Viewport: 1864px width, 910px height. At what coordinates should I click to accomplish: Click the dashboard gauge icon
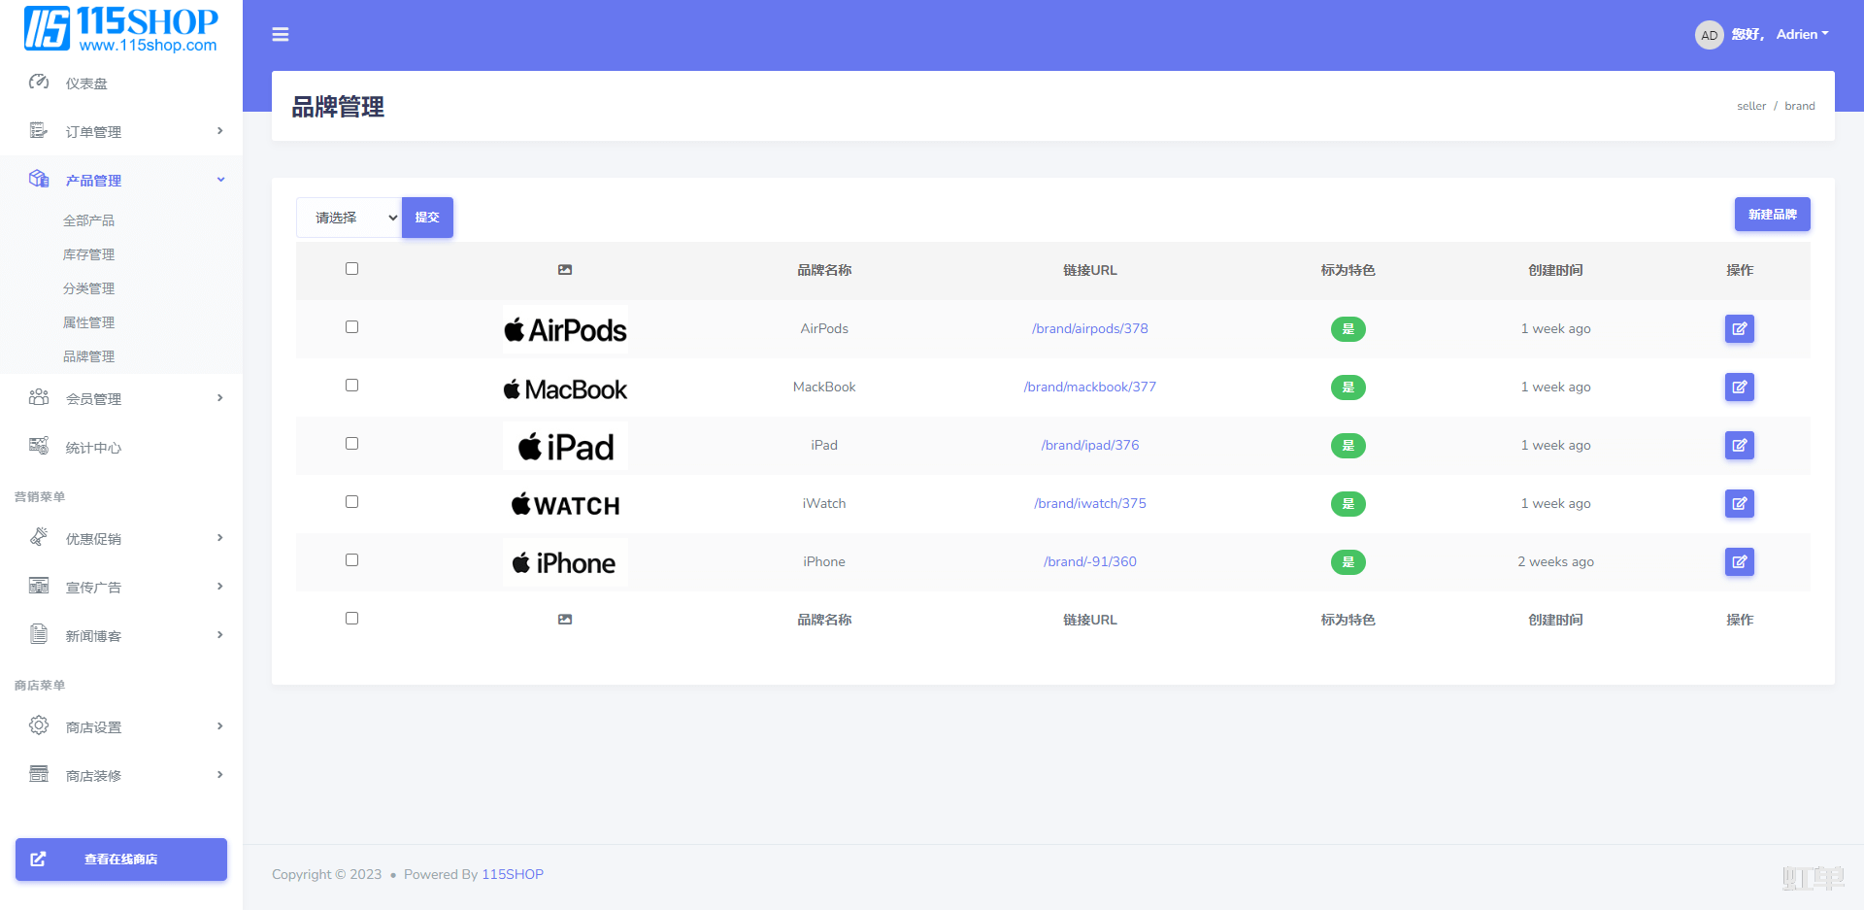click(39, 82)
